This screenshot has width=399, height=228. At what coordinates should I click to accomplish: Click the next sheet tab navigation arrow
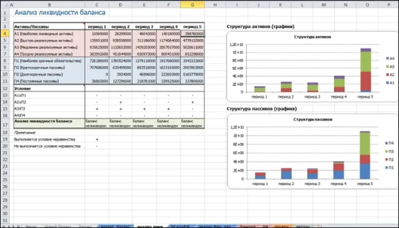14,226
